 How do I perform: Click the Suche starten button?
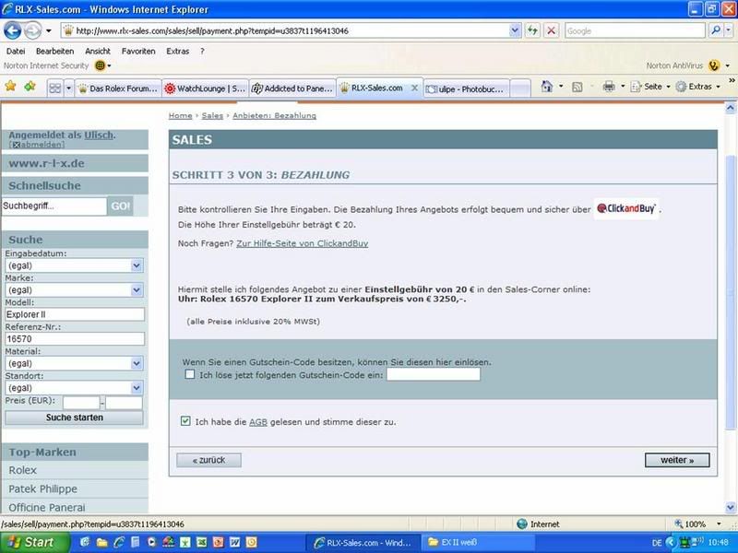(x=75, y=418)
